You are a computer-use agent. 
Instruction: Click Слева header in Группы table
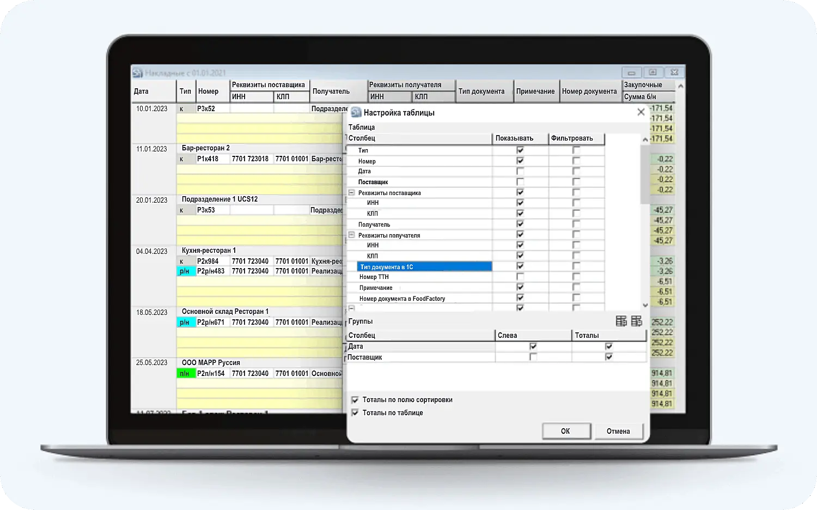coord(533,335)
